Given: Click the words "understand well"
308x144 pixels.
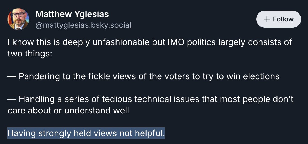Looking at the screenshot, I should point(97,110).
